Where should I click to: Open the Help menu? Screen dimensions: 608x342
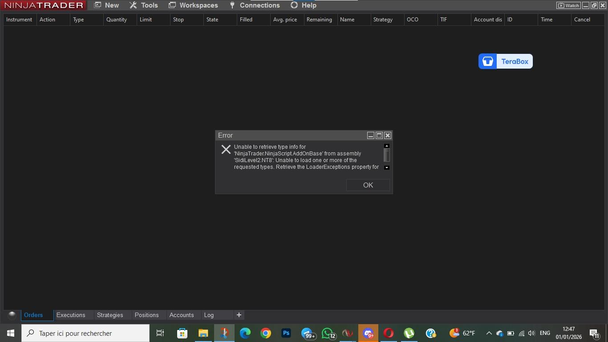point(303,5)
